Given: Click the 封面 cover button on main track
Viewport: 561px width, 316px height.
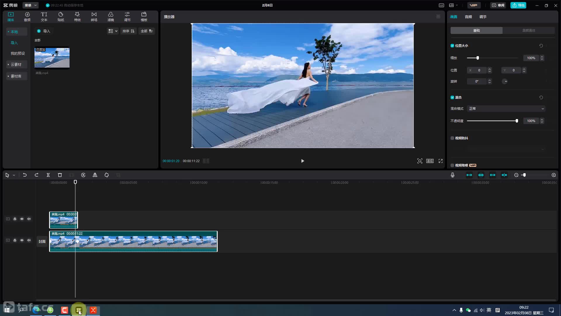Looking at the screenshot, I should click(x=42, y=241).
